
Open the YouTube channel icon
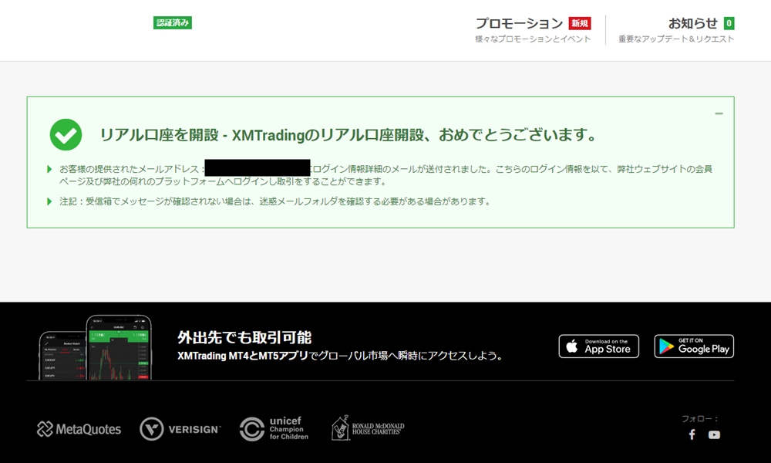click(x=713, y=434)
